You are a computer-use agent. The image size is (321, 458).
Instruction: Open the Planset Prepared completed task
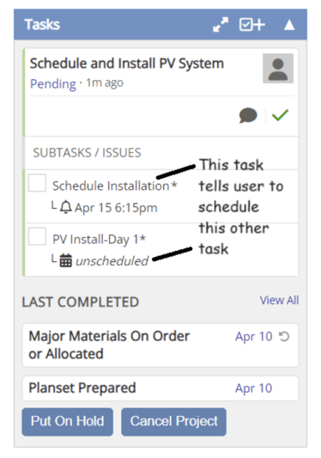click(x=160, y=388)
